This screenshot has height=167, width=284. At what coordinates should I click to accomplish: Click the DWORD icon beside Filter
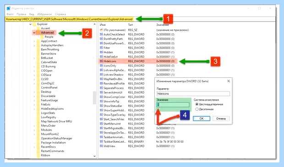[x=101, y=48]
